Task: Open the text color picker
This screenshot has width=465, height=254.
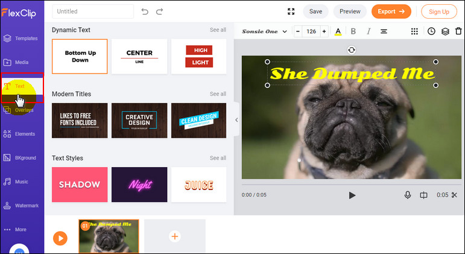Action: click(x=338, y=31)
